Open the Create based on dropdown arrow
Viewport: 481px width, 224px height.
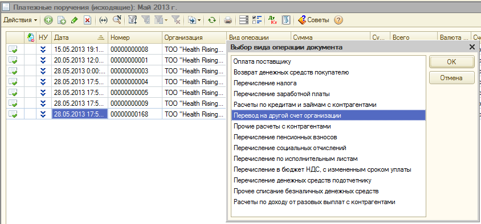[199, 20]
